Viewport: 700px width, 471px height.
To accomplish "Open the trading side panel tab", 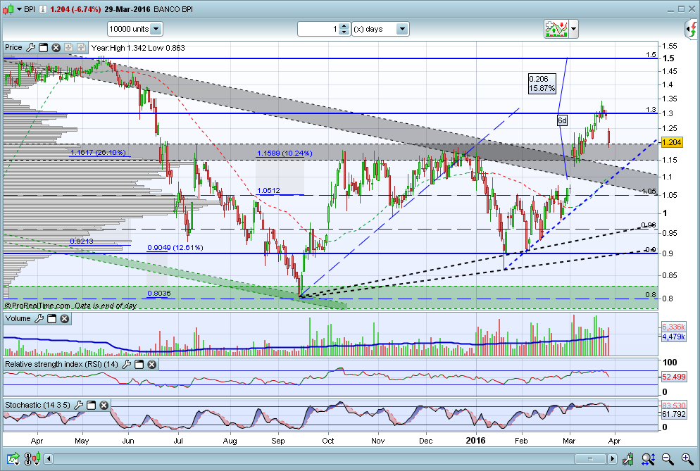I will 692,29.
